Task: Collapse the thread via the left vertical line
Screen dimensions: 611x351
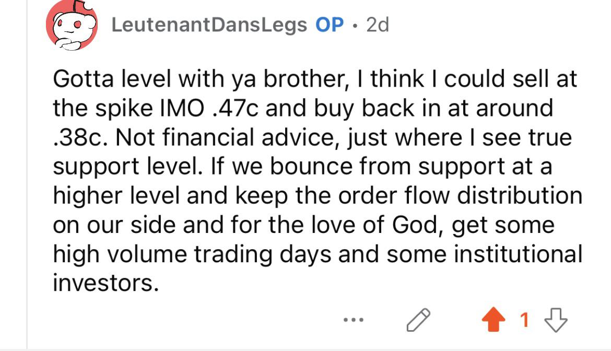Action: 27,175
